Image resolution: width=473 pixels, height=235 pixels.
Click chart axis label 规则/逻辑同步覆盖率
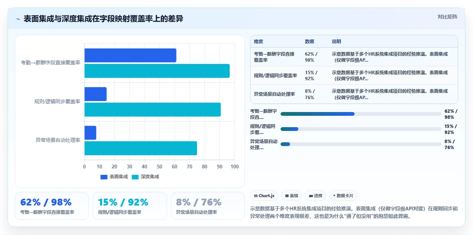(x=57, y=102)
